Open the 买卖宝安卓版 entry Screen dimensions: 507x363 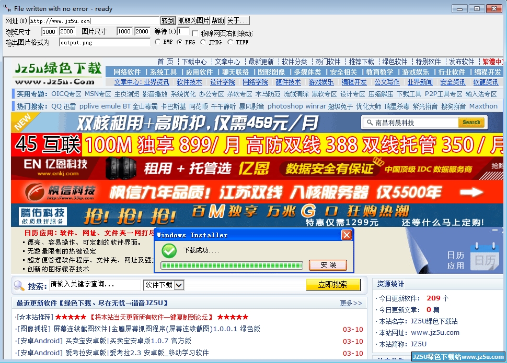(x=129, y=341)
